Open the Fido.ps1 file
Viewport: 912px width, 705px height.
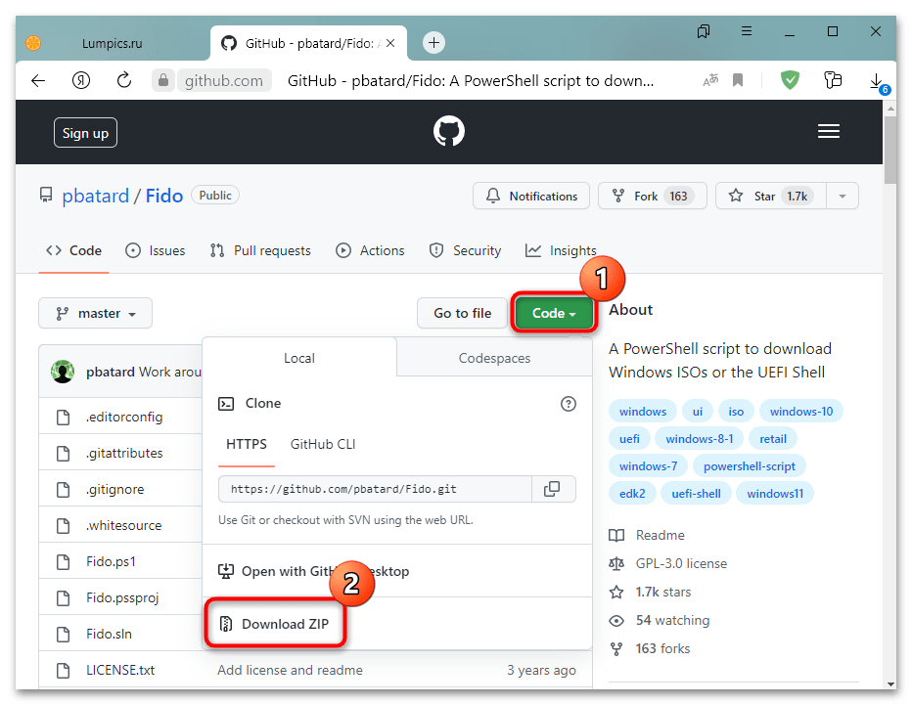point(111,561)
